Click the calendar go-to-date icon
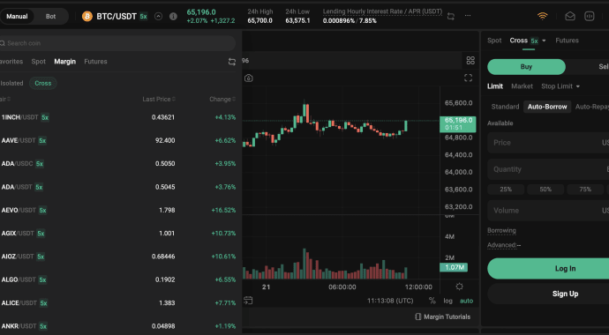This screenshot has width=609, height=335. [248, 301]
